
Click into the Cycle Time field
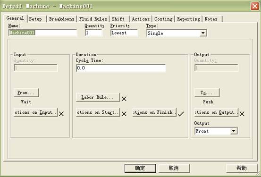point(121,68)
